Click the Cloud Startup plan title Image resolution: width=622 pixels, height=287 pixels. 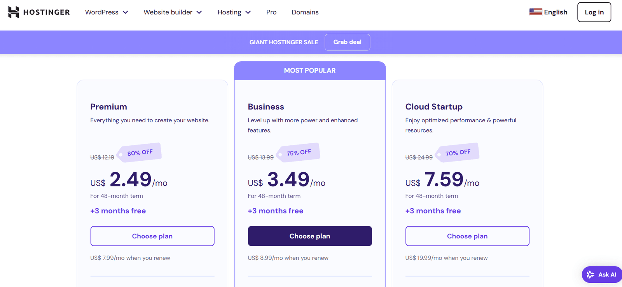[x=434, y=107]
